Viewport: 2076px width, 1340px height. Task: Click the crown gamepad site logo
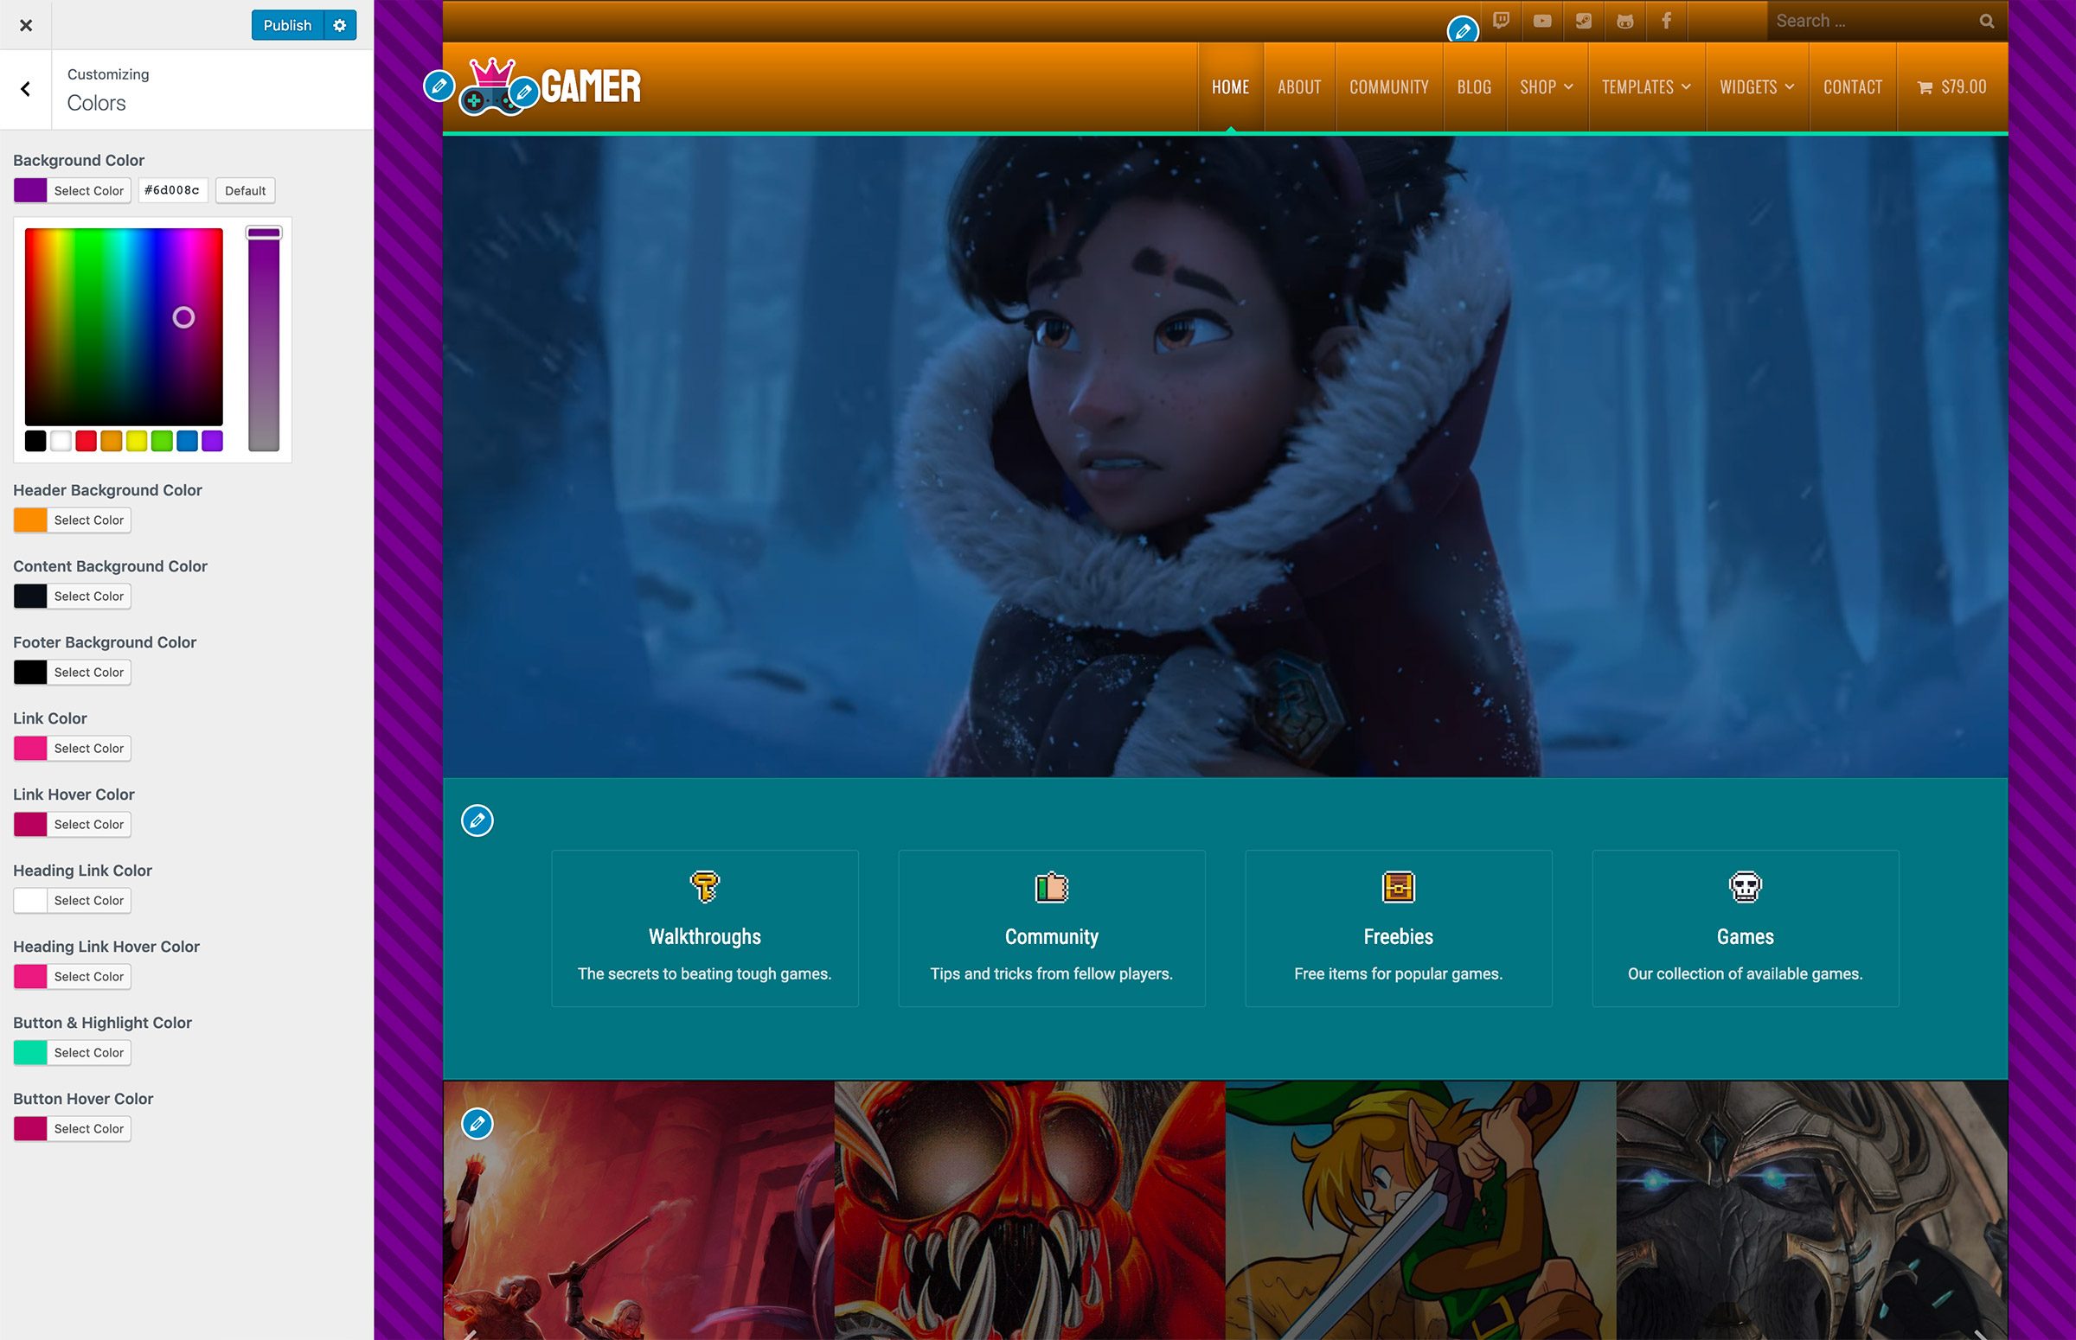[492, 86]
